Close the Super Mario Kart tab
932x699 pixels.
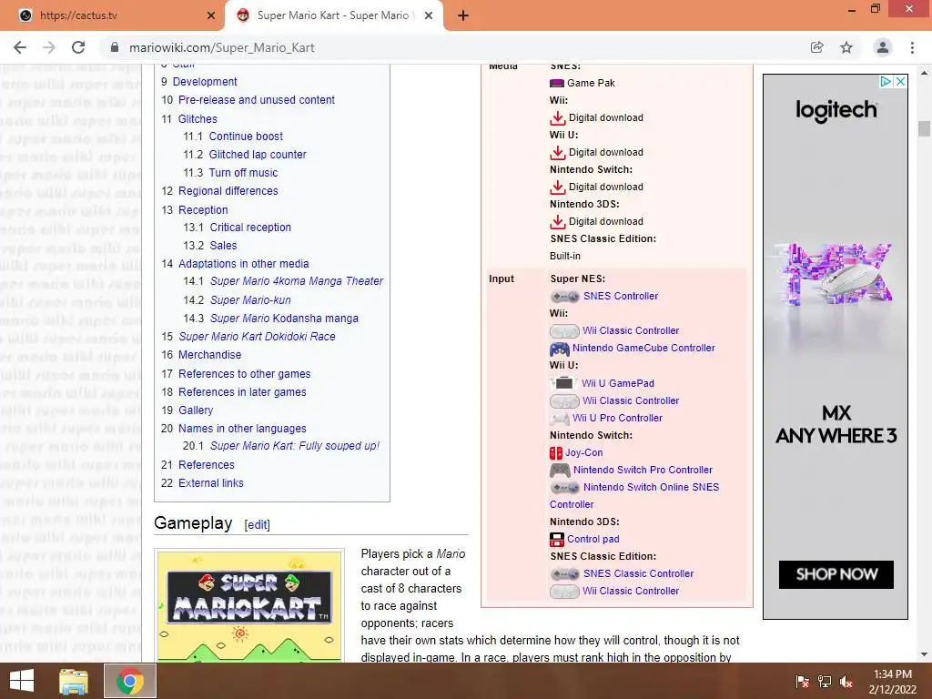click(x=429, y=15)
